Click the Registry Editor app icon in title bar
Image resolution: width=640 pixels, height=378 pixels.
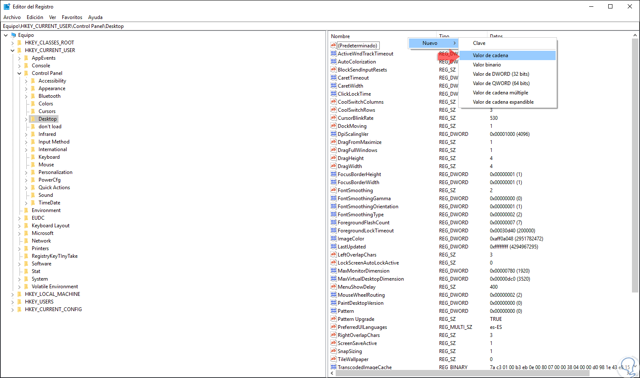[7, 6]
